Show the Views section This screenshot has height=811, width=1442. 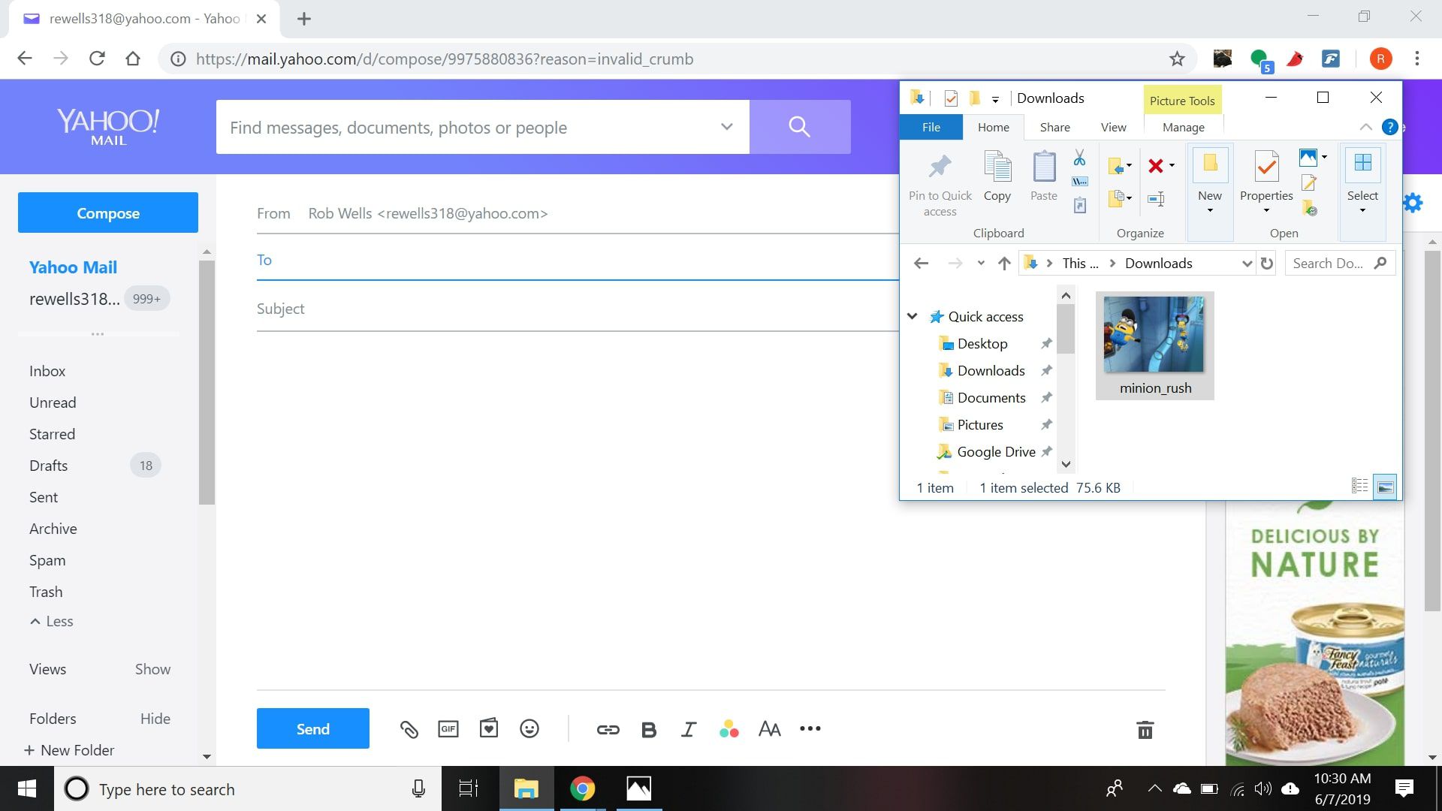152,669
